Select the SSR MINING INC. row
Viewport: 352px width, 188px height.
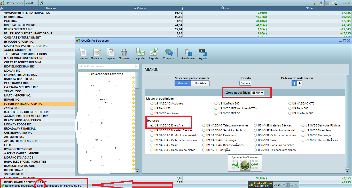pos(37,174)
